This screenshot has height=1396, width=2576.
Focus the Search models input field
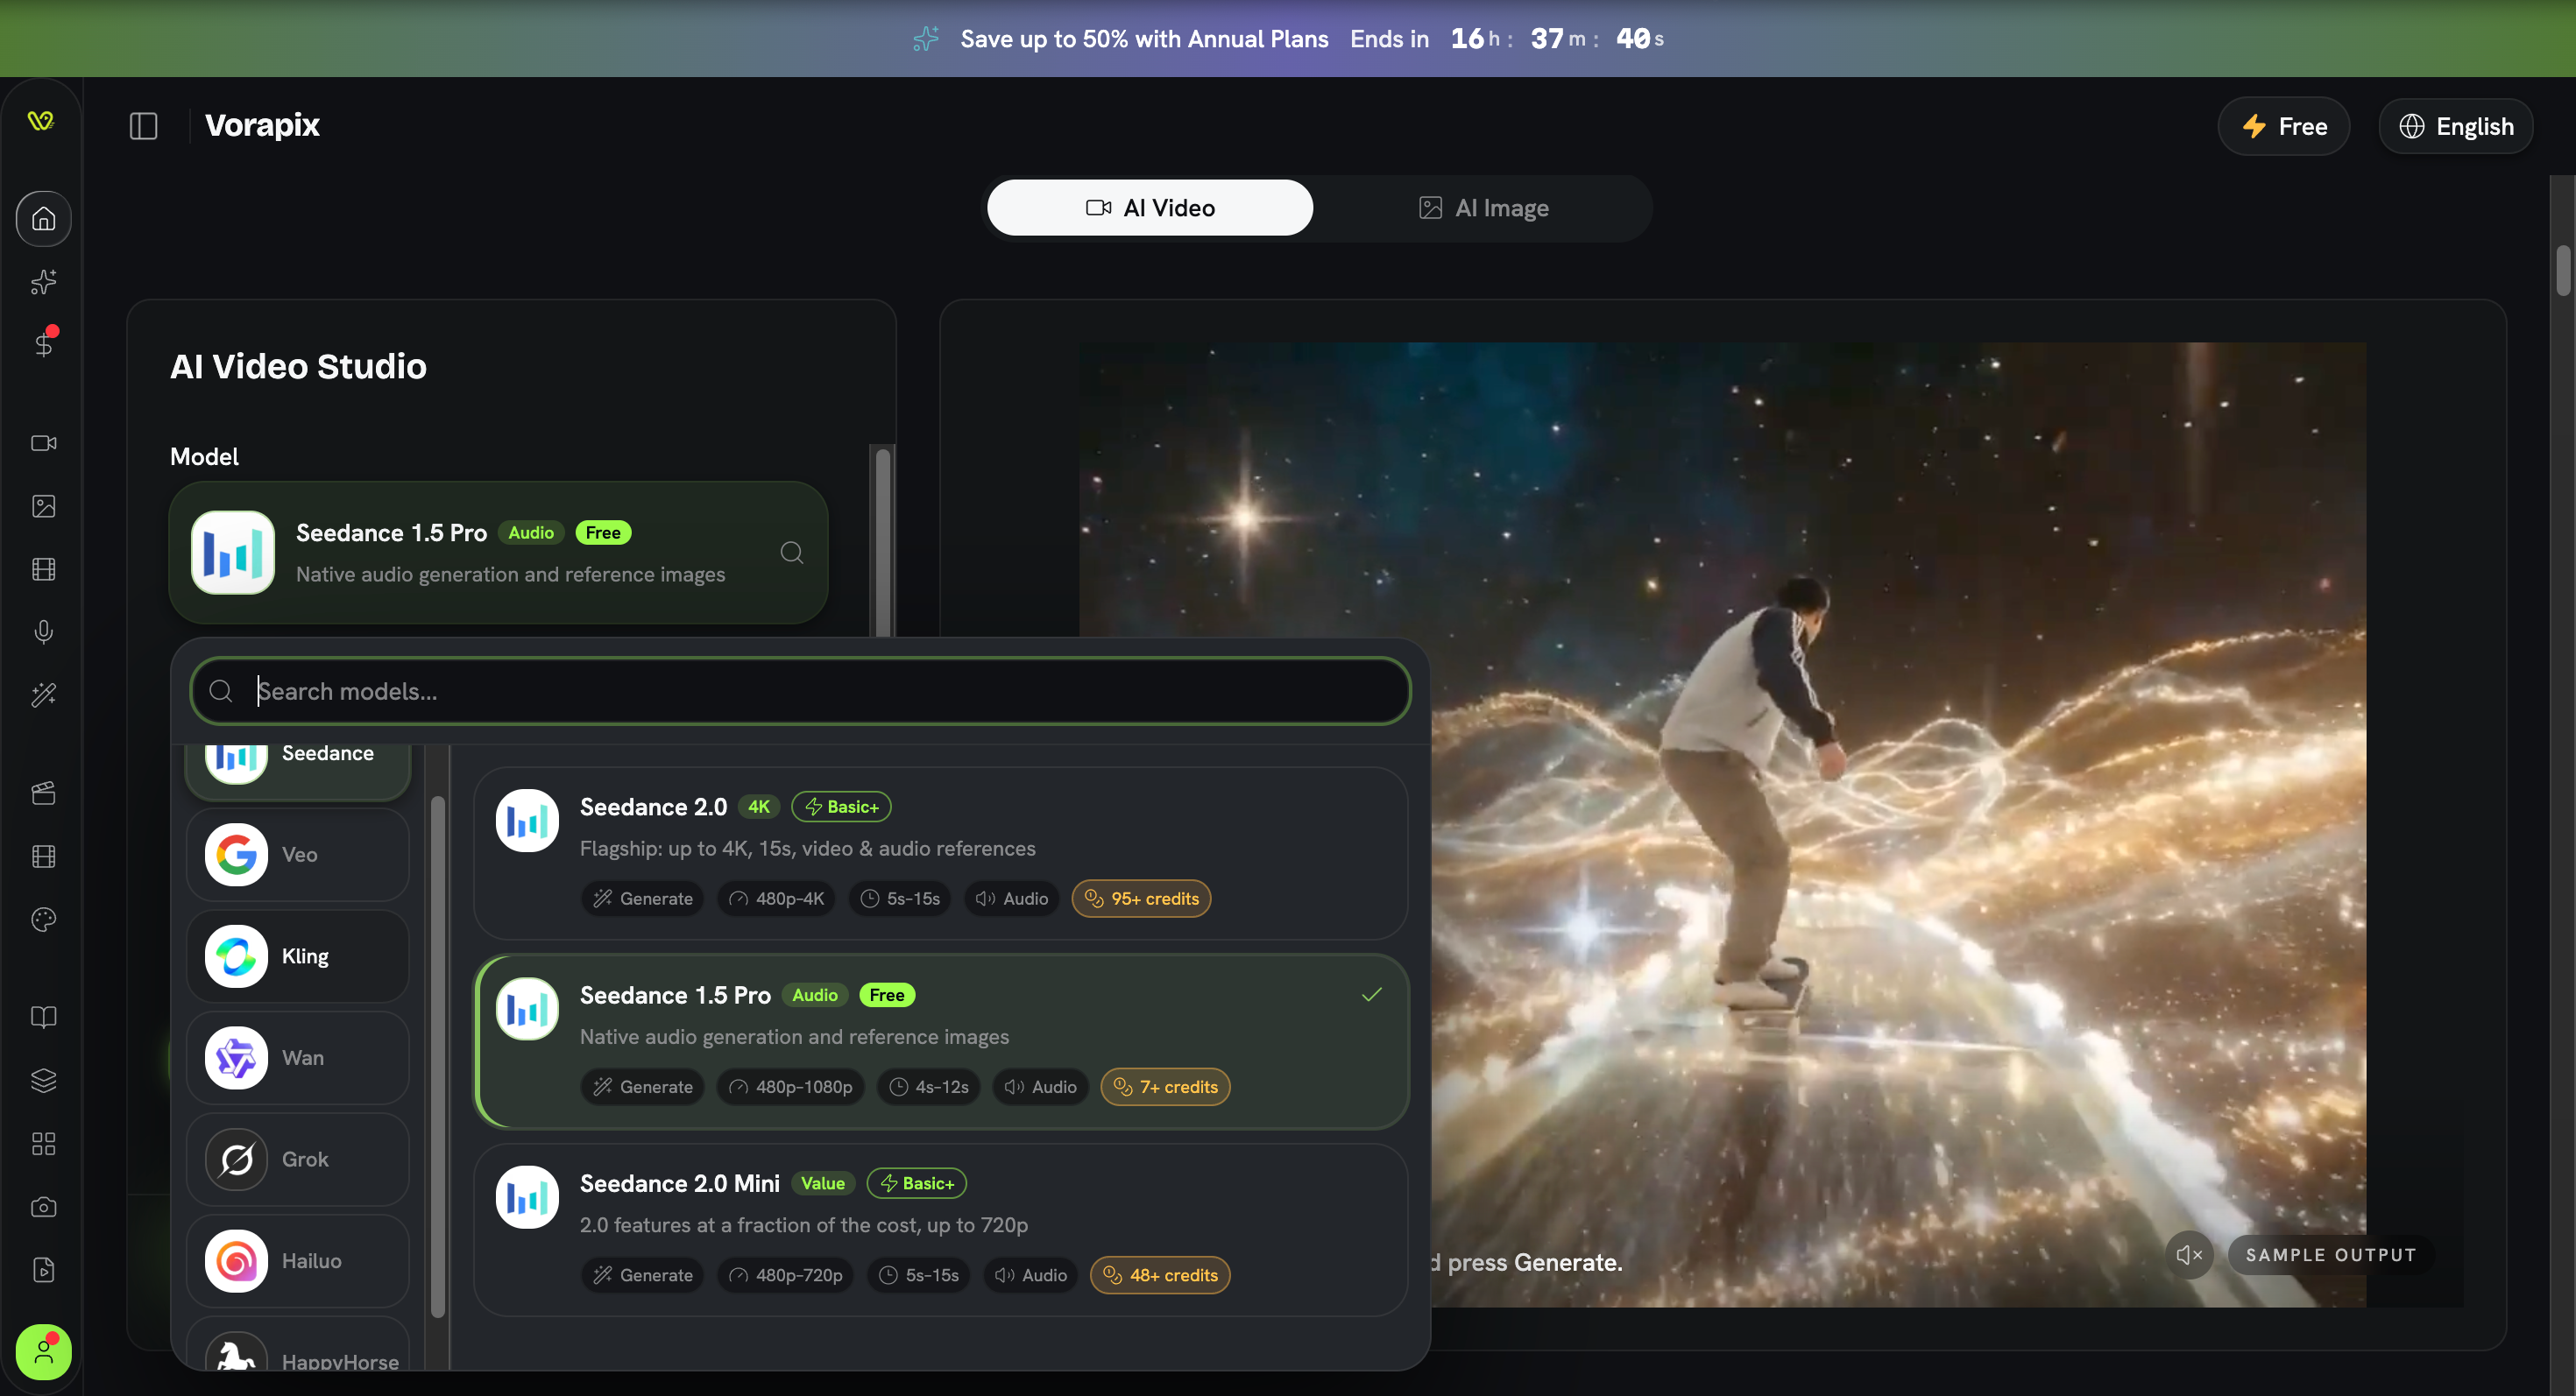(x=800, y=690)
